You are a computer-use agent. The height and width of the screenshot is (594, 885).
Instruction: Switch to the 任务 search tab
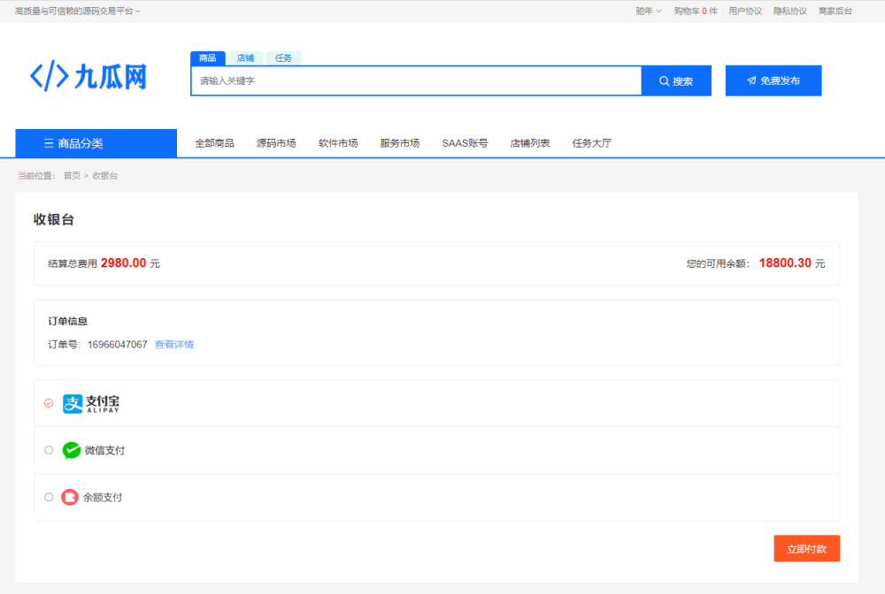[x=283, y=58]
